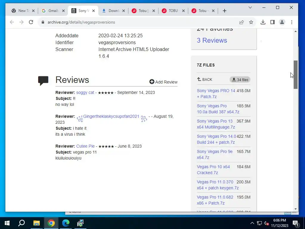This screenshot has height=229, width=305.
Task: Toggle Chrome side panel icon
Action: pos(273,22)
